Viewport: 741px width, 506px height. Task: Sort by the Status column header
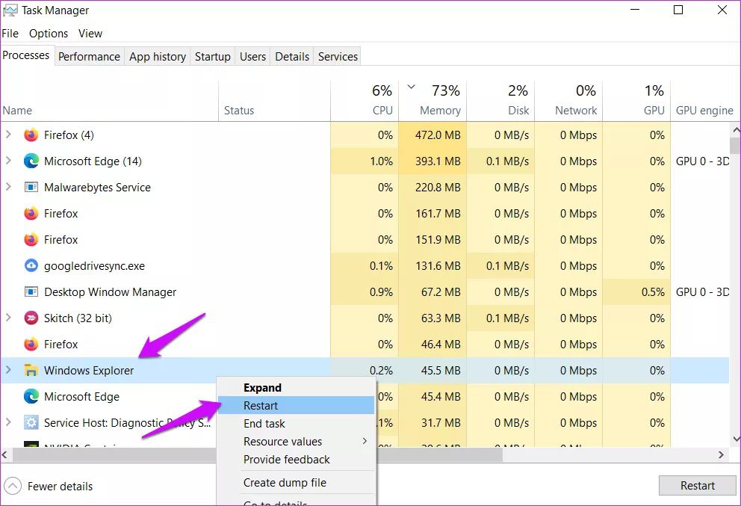[275, 101]
